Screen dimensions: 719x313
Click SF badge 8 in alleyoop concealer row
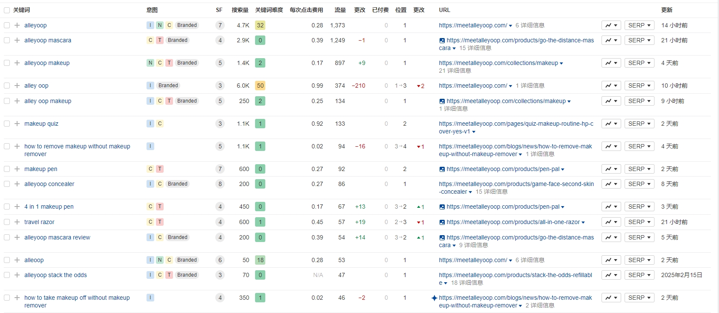tap(220, 184)
